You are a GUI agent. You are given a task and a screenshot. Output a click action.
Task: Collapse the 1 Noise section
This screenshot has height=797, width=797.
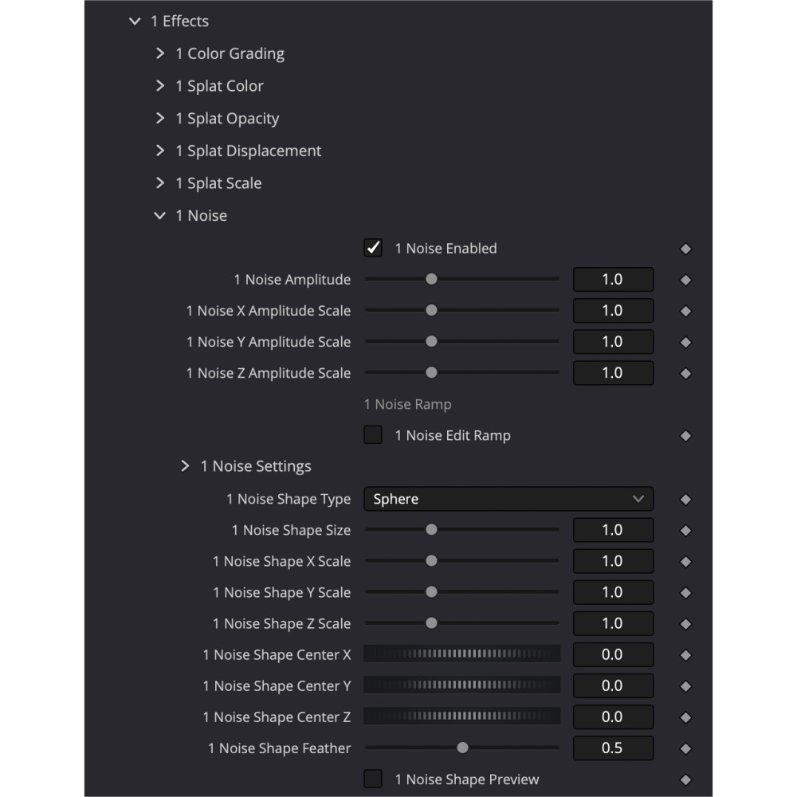(159, 215)
